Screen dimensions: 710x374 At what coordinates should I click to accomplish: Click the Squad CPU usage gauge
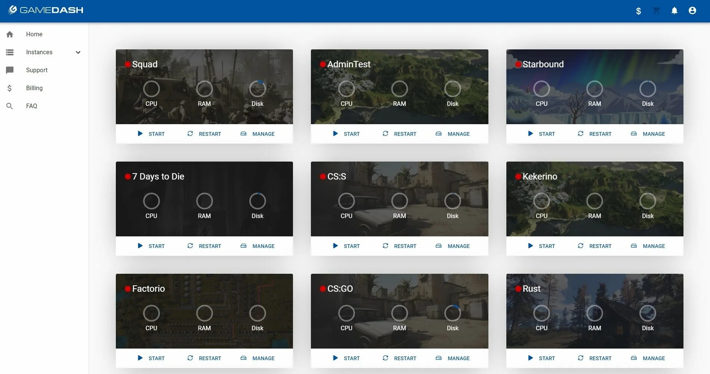[x=151, y=89]
